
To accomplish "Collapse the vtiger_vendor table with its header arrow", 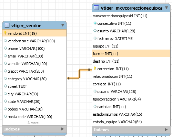I will coord(63,25).
